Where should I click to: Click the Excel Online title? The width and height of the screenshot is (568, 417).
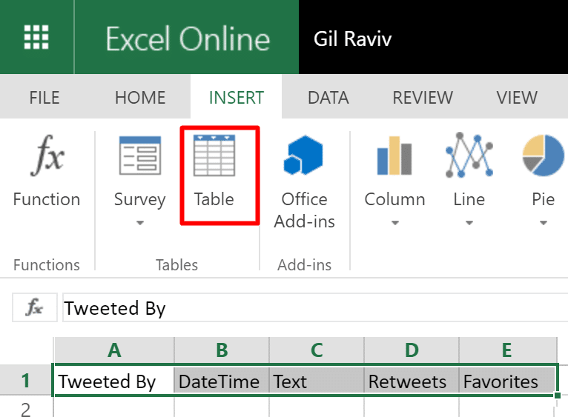[188, 39]
